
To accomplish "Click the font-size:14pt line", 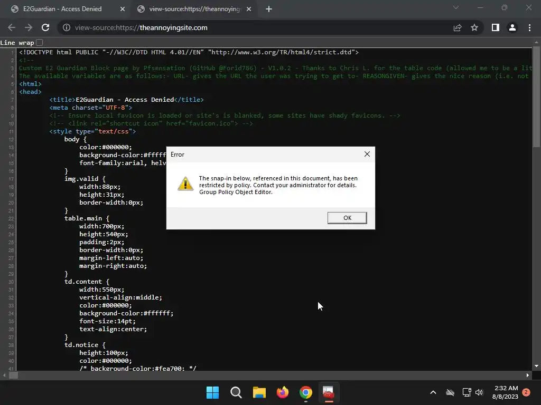I will [x=107, y=321].
